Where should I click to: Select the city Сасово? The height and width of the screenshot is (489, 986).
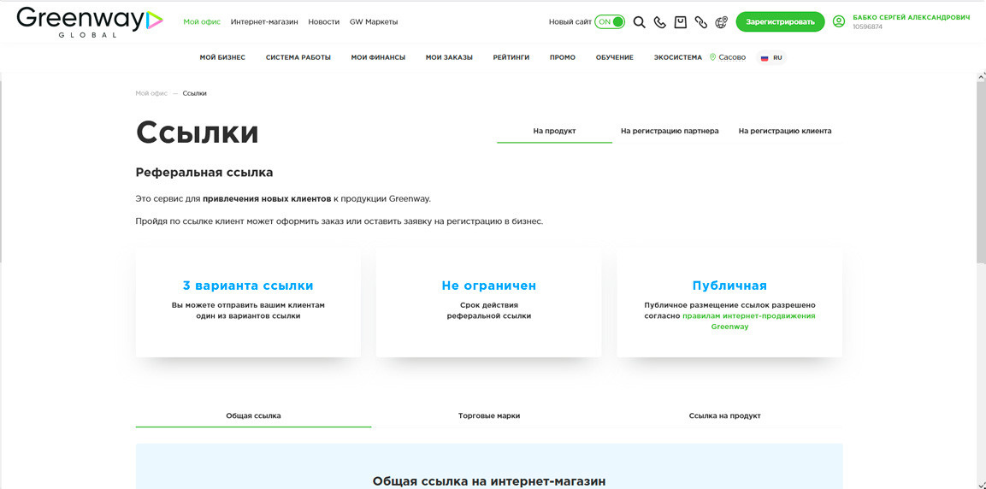(x=732, y=57)
